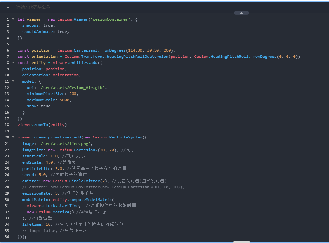Click 'ParticleSystem' on line 20

(126, 137)
